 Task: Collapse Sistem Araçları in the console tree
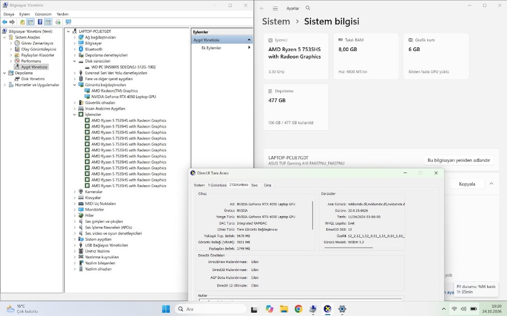tap(4, 37)
